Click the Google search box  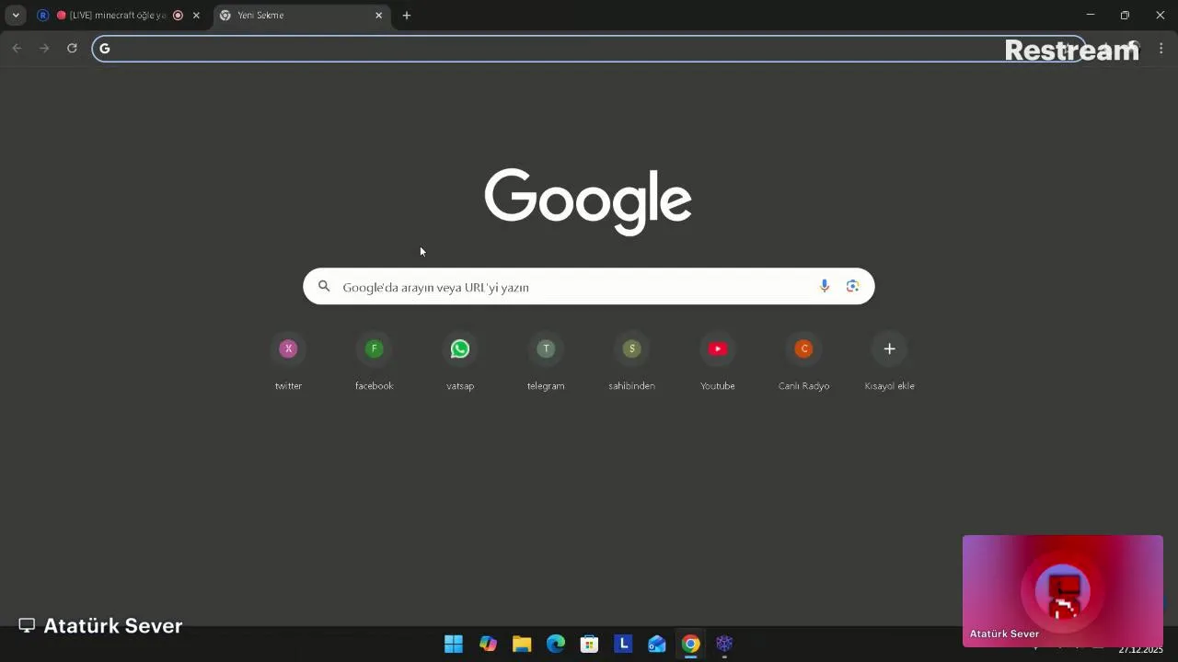click(x=589, y=286)
